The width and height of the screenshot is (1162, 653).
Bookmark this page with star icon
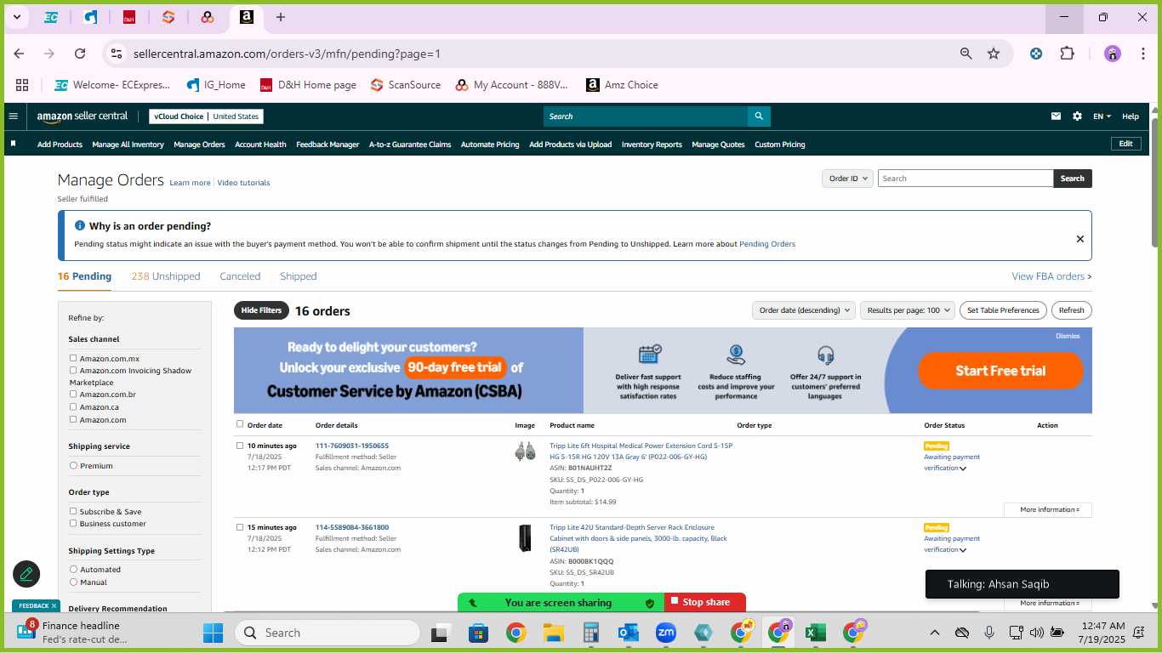pyautogui.click(x=993, y=54)
